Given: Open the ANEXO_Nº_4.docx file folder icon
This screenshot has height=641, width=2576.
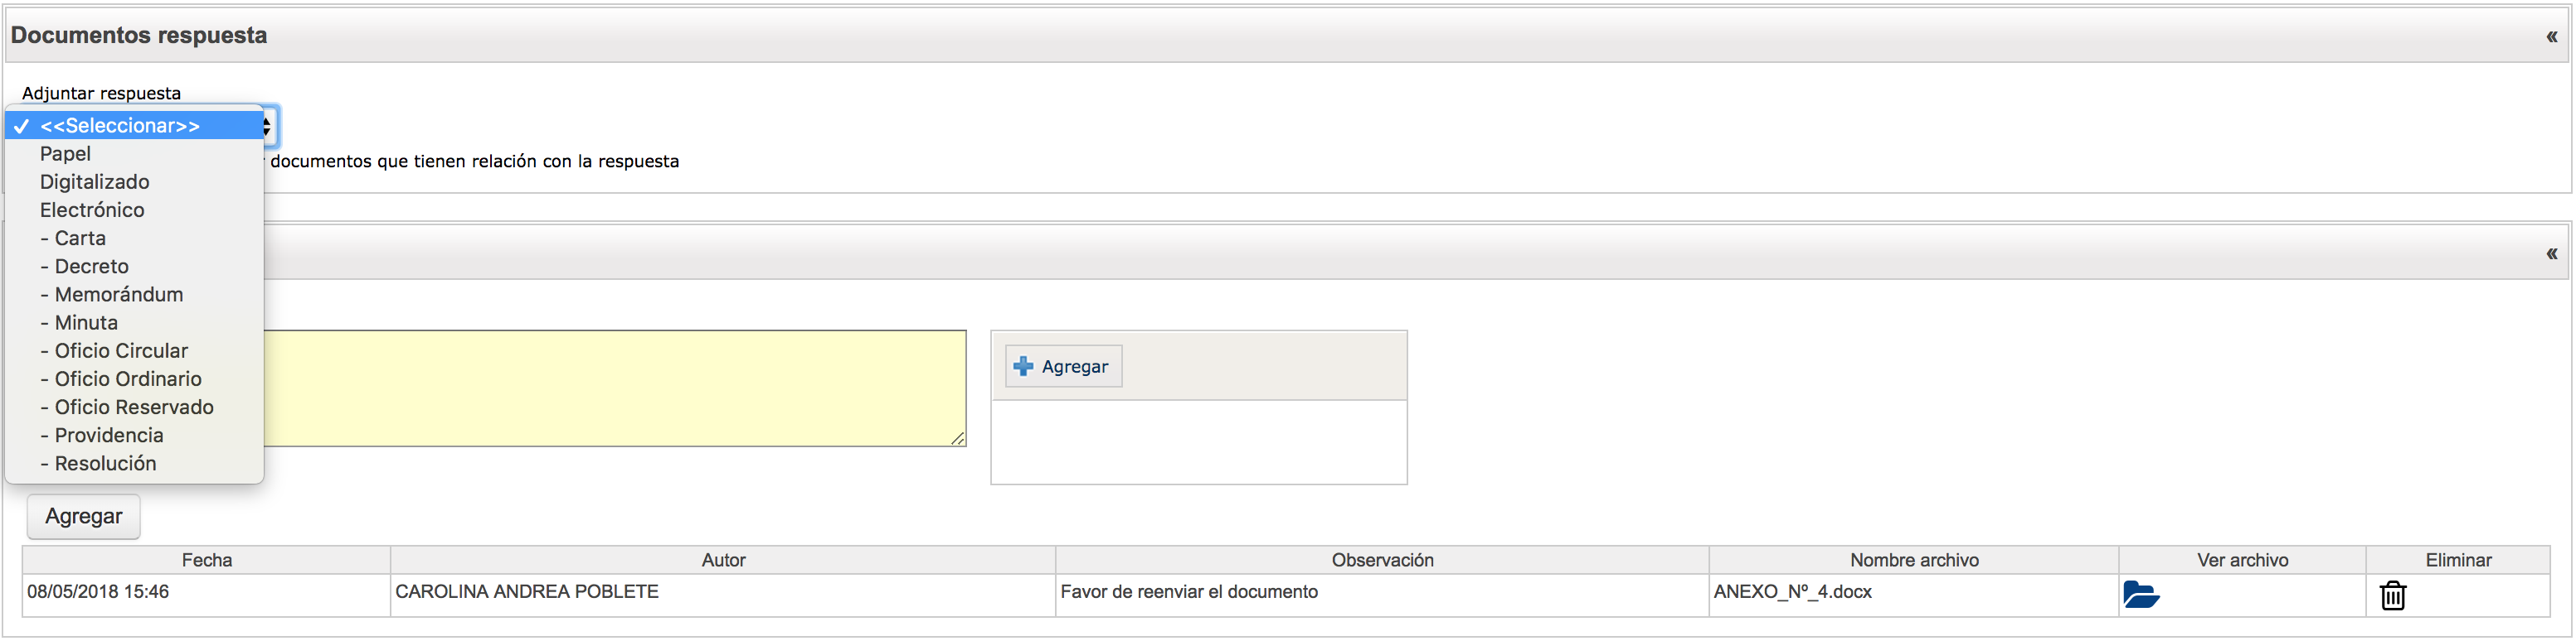Looking at the screenshot, I should pyautogui.click(x=2141, y=595).
